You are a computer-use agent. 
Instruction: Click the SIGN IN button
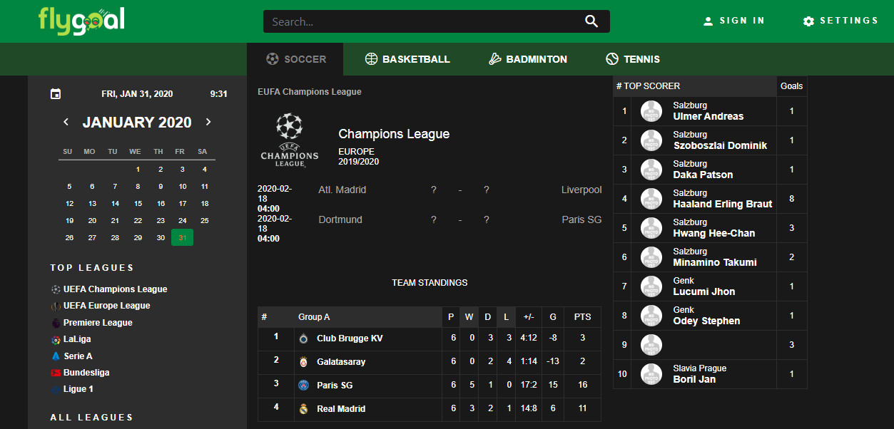(734, 21)
